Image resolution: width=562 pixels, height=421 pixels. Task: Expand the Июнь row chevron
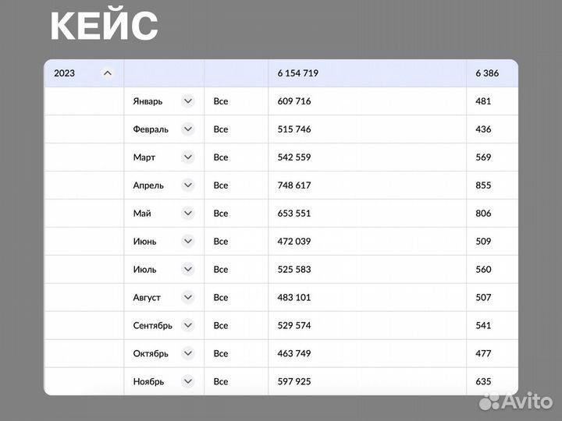click(x=187, y=242)
